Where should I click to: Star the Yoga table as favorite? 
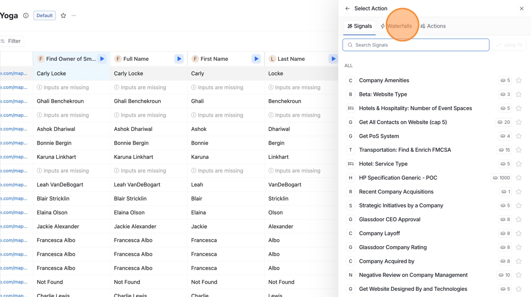[64, 16]
